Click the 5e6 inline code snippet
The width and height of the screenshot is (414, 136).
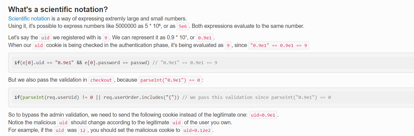tap(182, 26)
